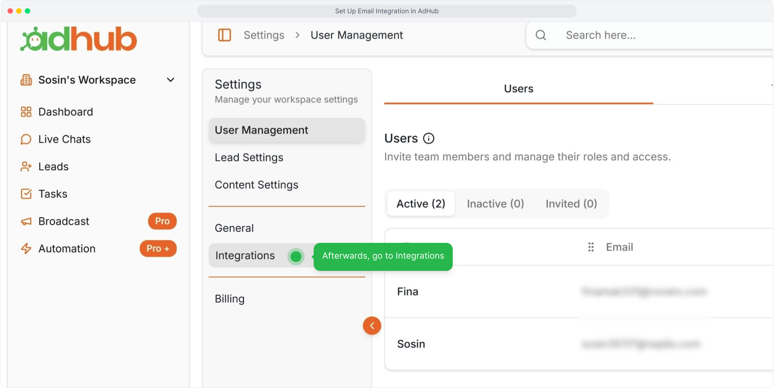The height and width of the screenshot is (388, 774).
Task: Collapse settings panel with orange arrow
Action: pos(372,325)
